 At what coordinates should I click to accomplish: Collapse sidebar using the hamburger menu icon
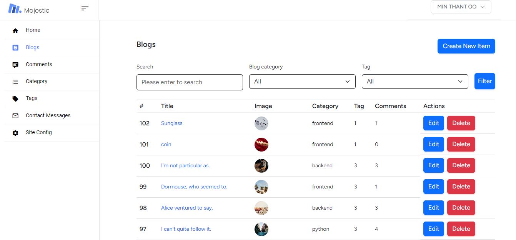(85, 8)
